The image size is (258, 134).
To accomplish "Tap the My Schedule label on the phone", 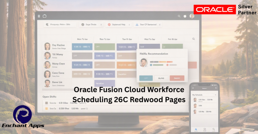I will click(197, 95).
